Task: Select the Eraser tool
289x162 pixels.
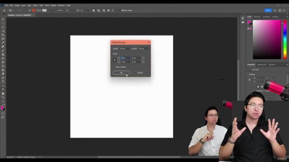Action: click(3, 62)
